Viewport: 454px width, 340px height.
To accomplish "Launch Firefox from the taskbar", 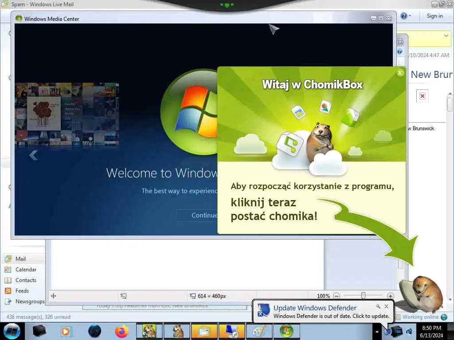I will click(122, 331).
